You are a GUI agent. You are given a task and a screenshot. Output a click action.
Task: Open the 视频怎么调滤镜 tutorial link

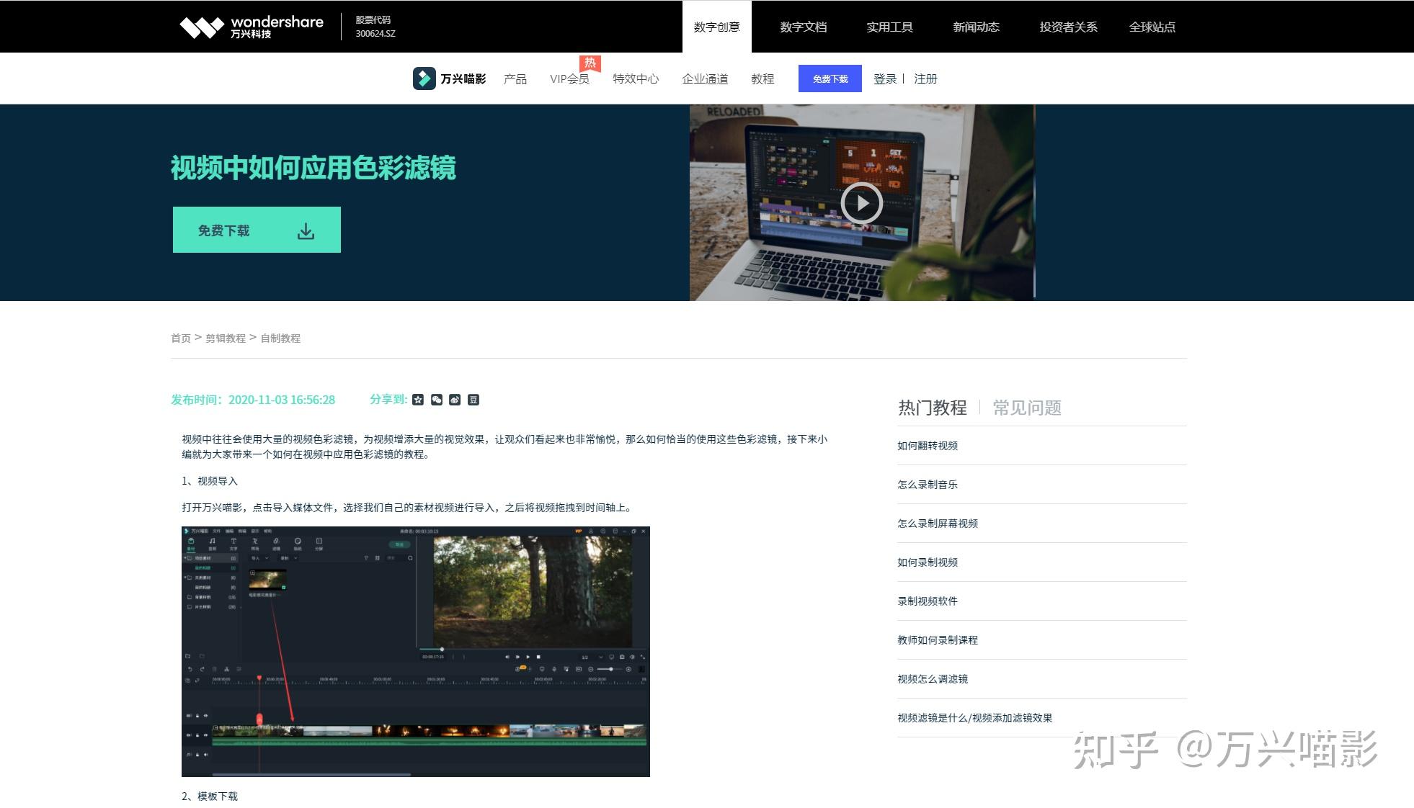(933, 679)
